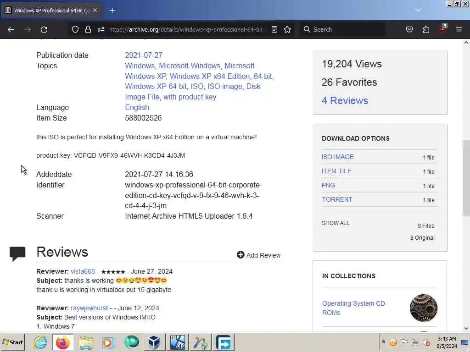Open the Microsoft Windows topic link
The width and height of the screenshot is (470, 352).
190,66
